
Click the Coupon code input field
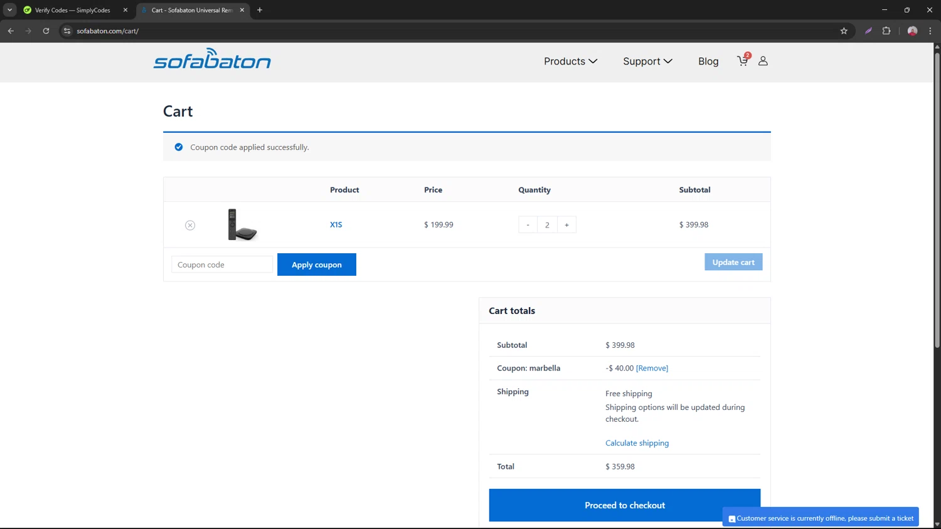tap(222, 264)
